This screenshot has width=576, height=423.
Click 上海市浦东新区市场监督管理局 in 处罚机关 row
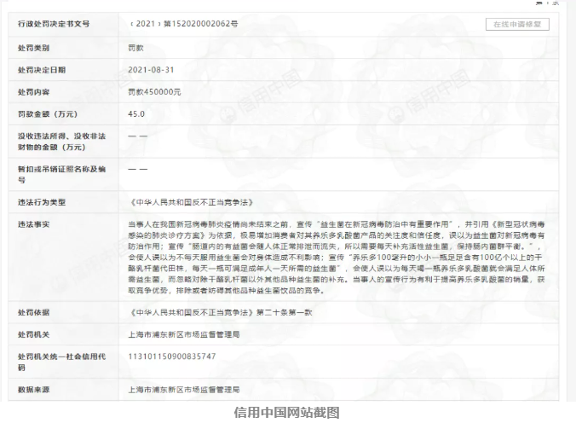click(184, 334)
